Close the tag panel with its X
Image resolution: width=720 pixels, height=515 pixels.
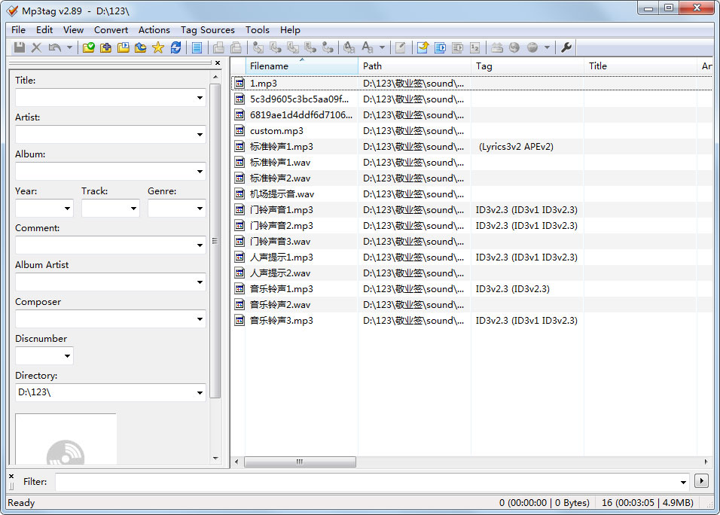click(x=218, y=63)
